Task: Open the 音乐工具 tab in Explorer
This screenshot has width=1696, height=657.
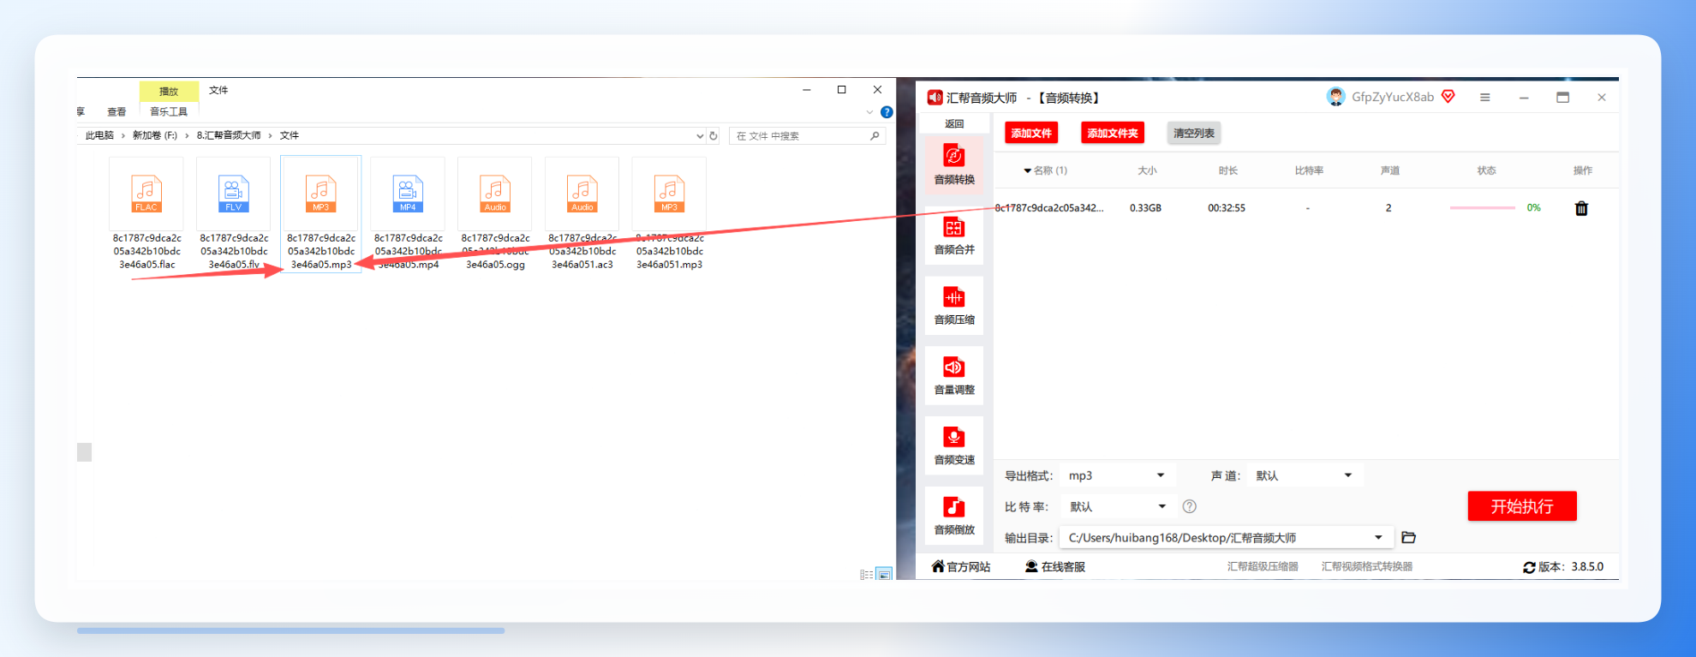Action: (169, 111)
